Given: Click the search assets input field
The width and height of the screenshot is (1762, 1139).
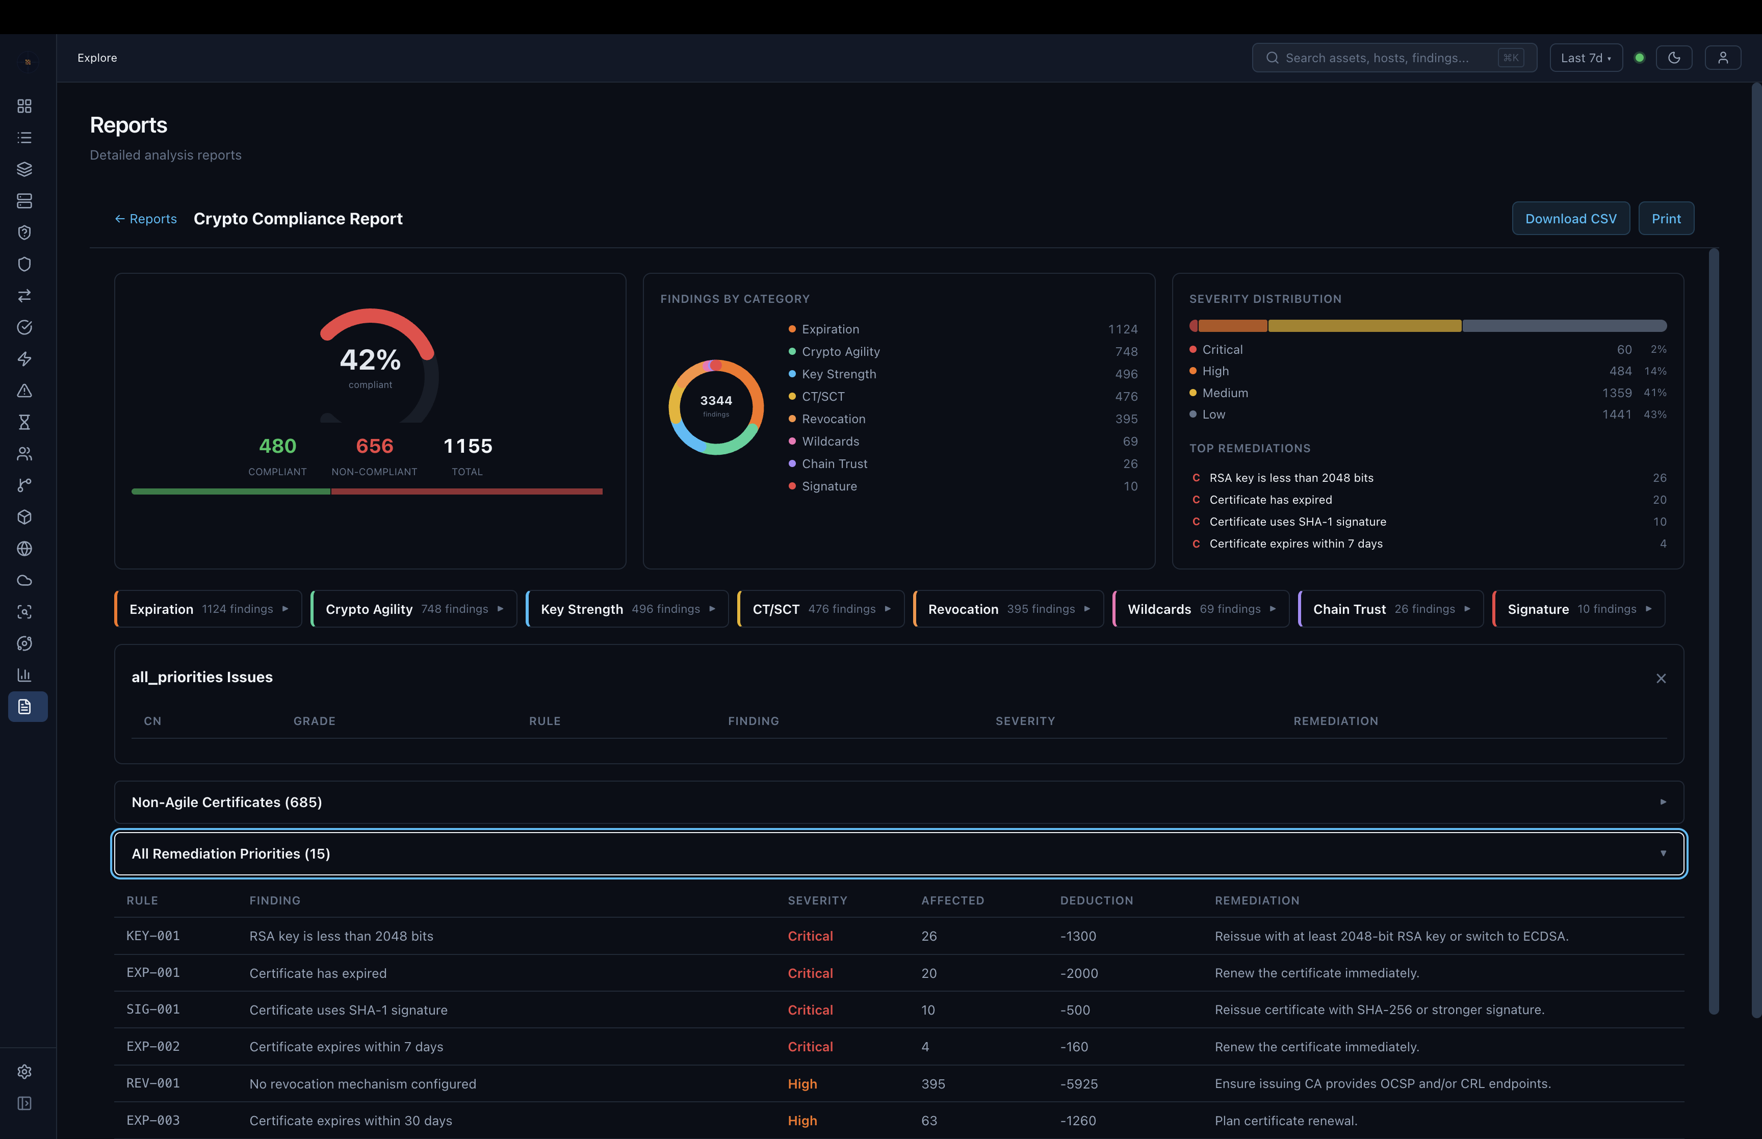Looking at the screenshot, I should (1394, 58).
